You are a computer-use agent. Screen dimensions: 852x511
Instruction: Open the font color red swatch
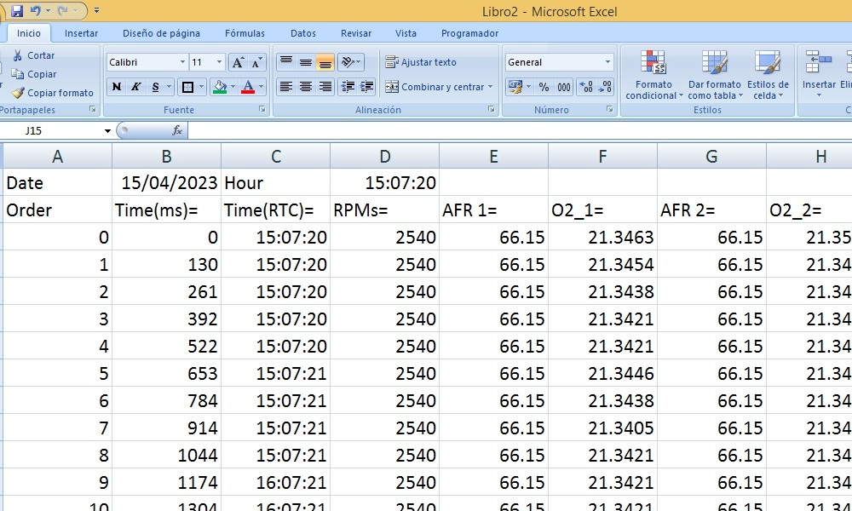247,87
